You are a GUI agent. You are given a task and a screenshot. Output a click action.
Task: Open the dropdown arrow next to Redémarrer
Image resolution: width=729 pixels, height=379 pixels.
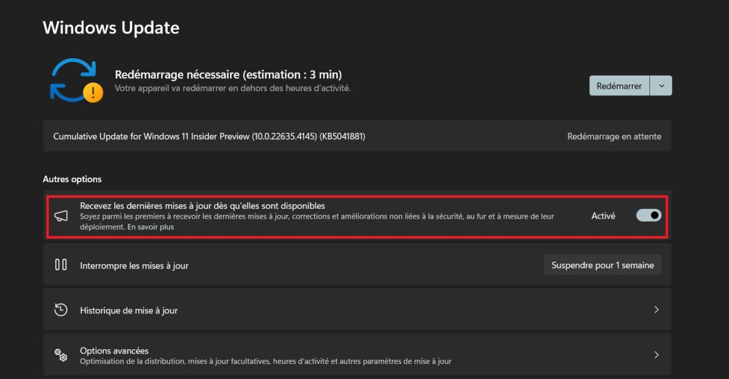[x=661, y=86]
